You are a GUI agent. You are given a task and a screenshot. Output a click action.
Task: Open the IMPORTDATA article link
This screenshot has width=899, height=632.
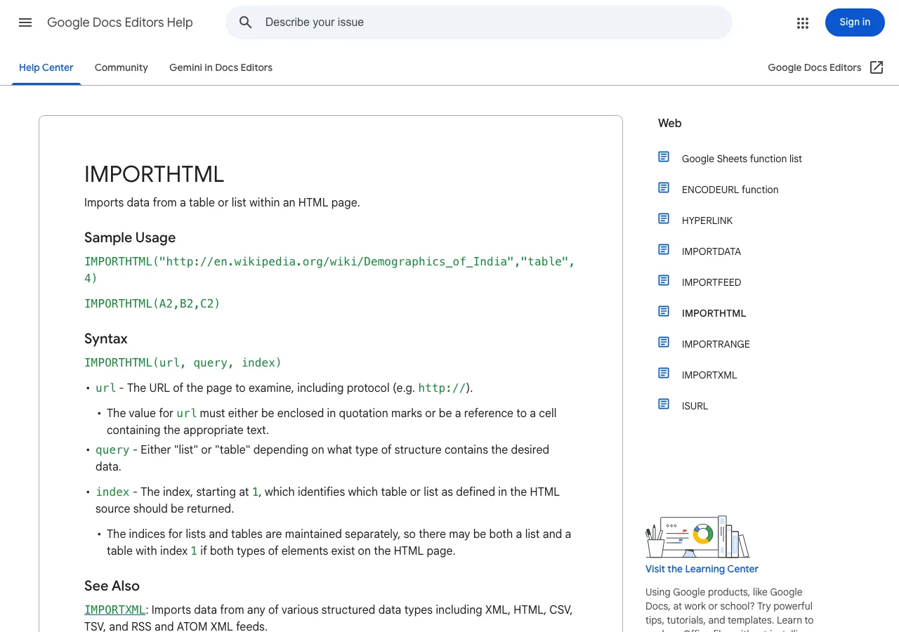tap(711, 251)
